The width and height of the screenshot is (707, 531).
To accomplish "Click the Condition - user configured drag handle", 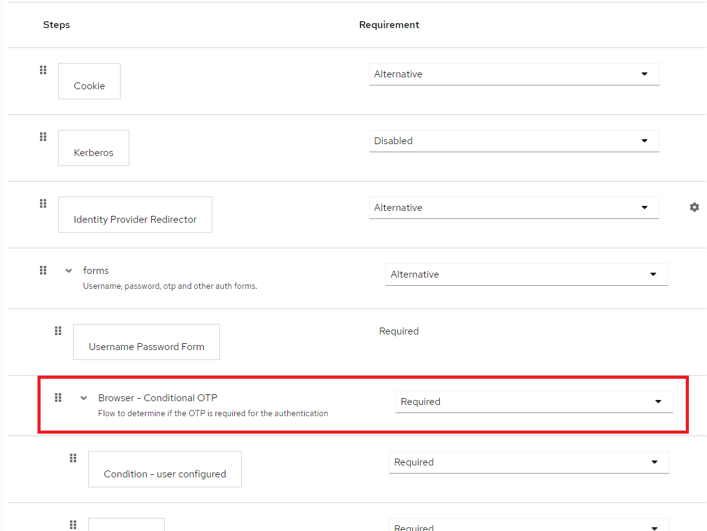I will [72, 457].
